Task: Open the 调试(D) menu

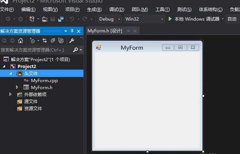Action: click(x=117, y=9)
